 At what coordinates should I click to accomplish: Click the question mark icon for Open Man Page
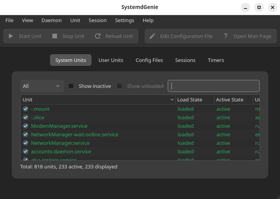pyautogui.click(x=226, y=36)
